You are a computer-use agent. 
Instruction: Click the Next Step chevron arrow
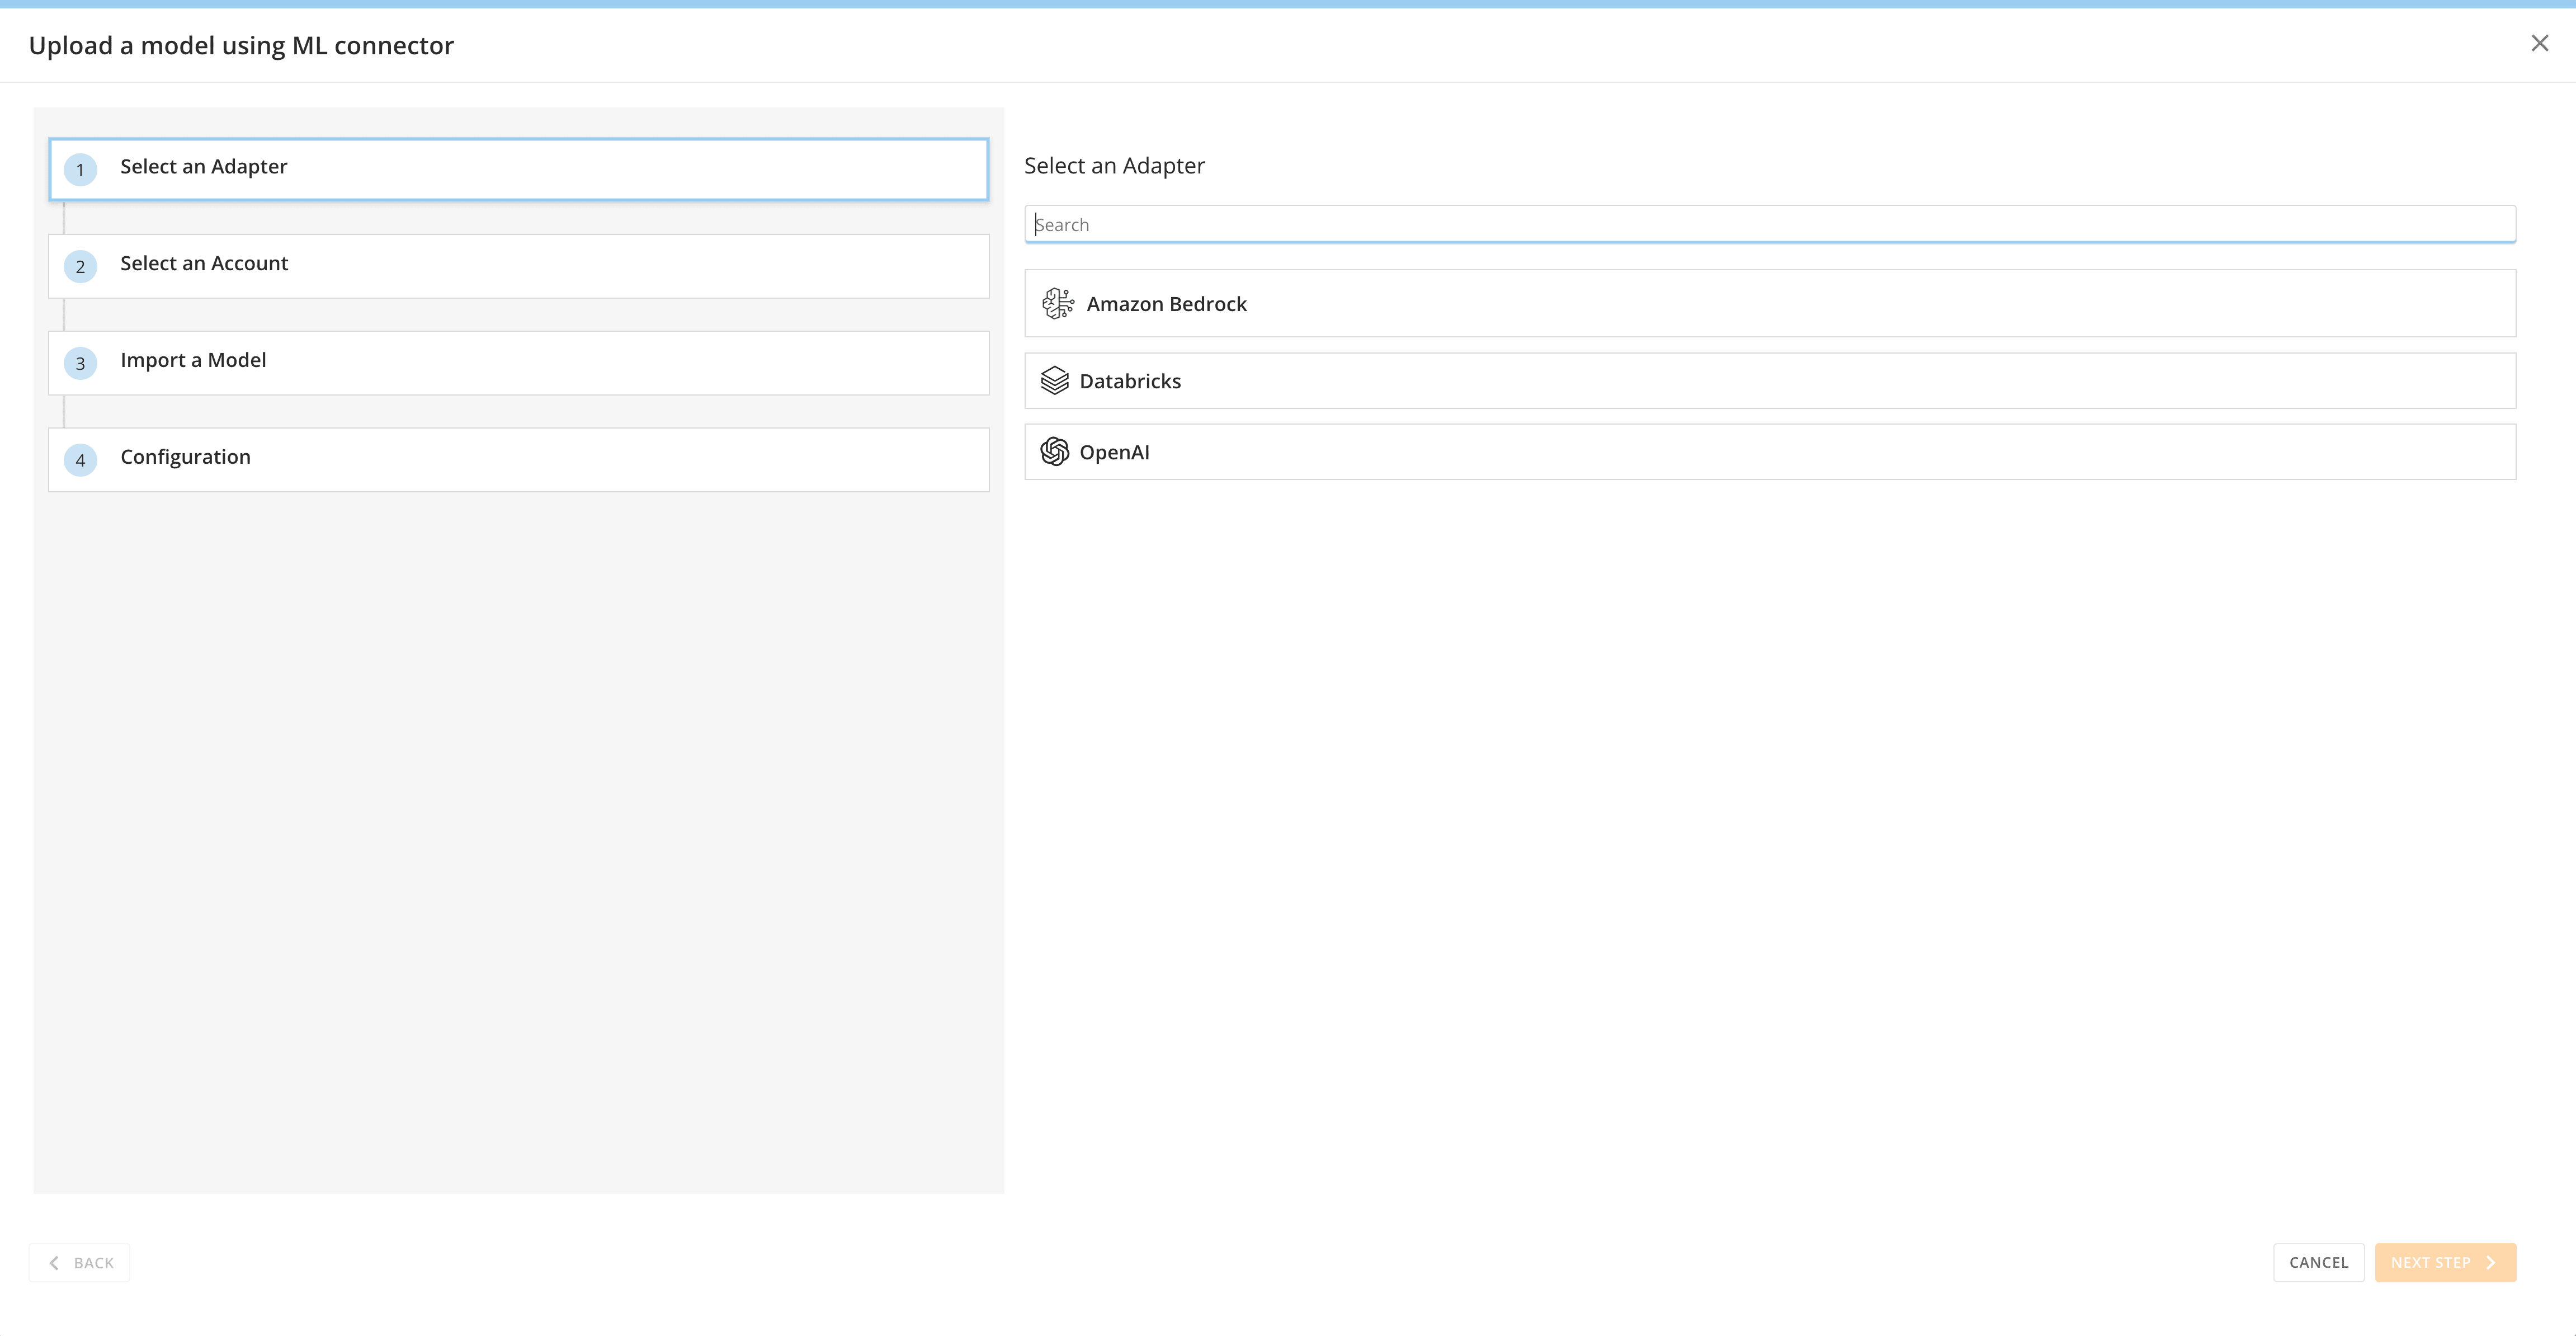coord(2491,1262)
